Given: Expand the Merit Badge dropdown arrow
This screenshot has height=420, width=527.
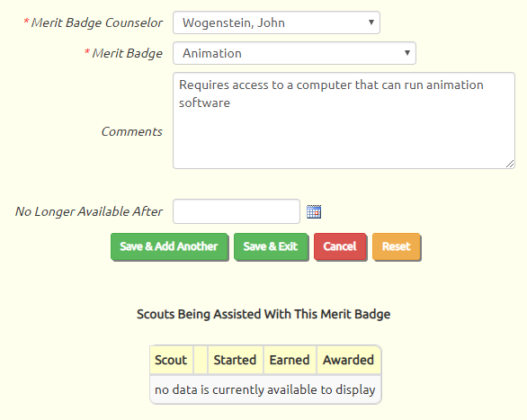Looking at the screenshot, I should coord(407,53).
